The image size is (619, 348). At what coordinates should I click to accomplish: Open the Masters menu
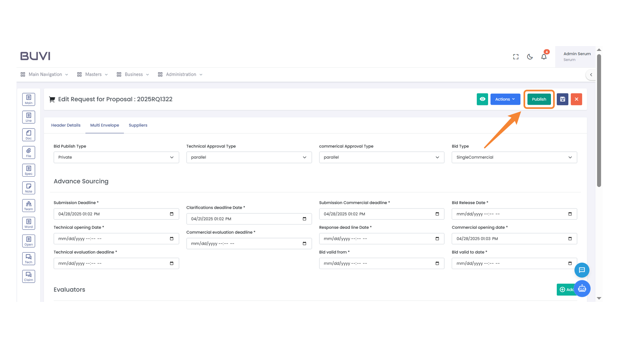coord(93,74)
